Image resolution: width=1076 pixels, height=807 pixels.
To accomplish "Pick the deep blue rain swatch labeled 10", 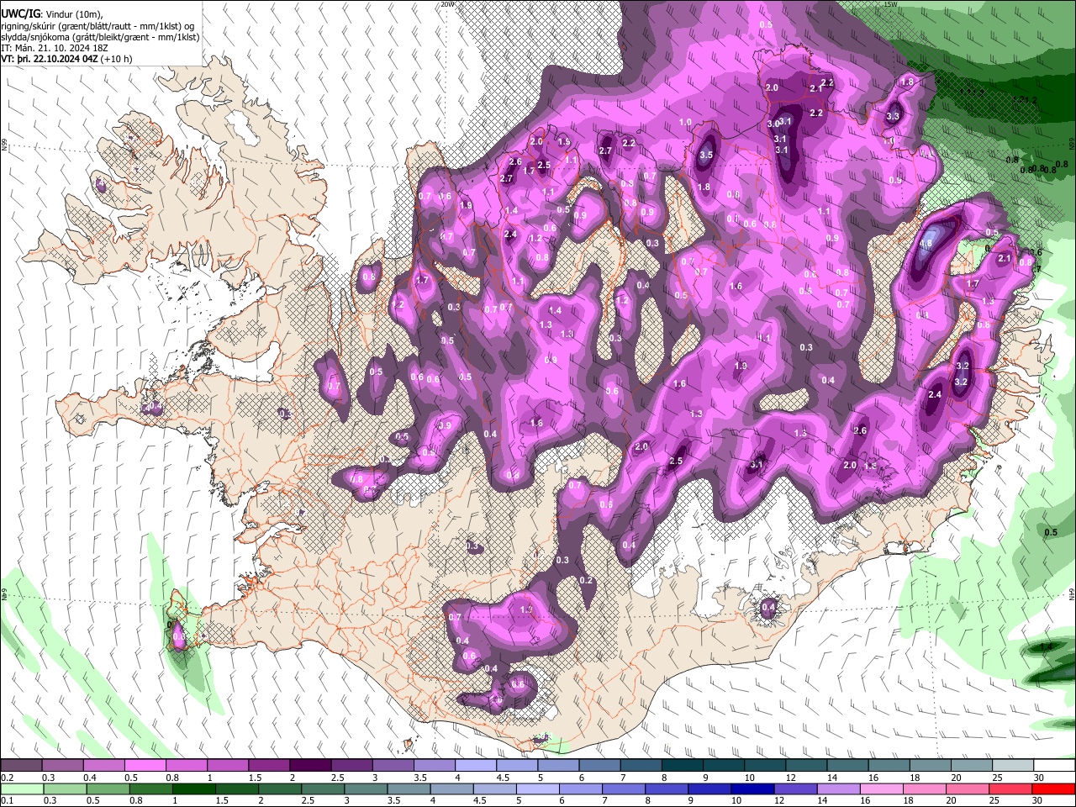I will pyautogui.click(x=752, y=789).
